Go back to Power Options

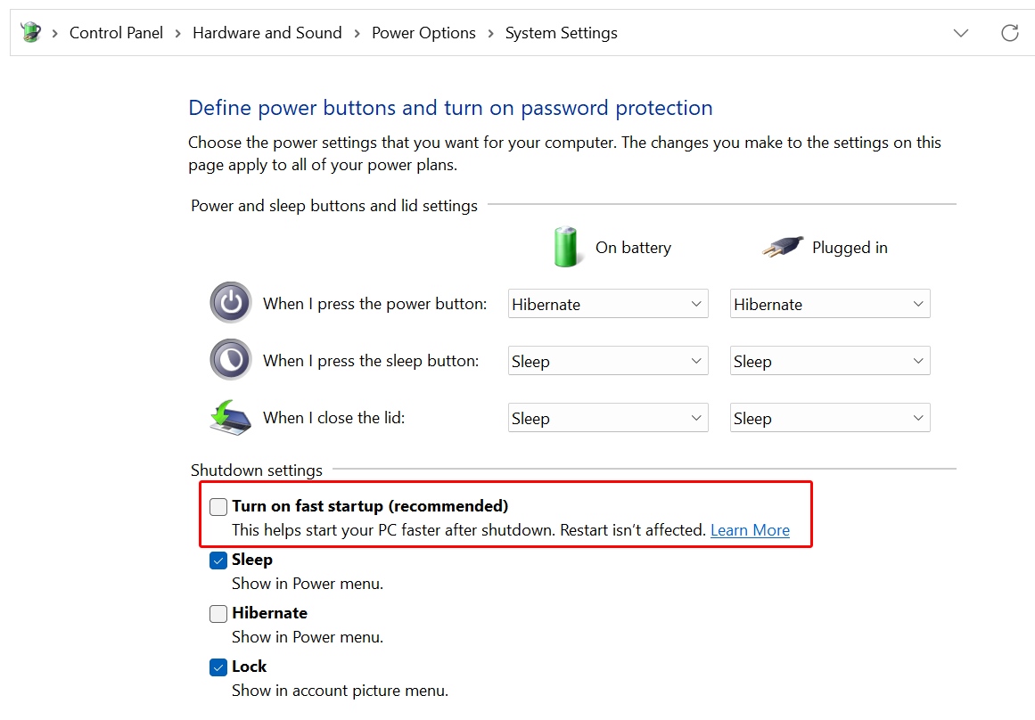click(x=423, y=32)
